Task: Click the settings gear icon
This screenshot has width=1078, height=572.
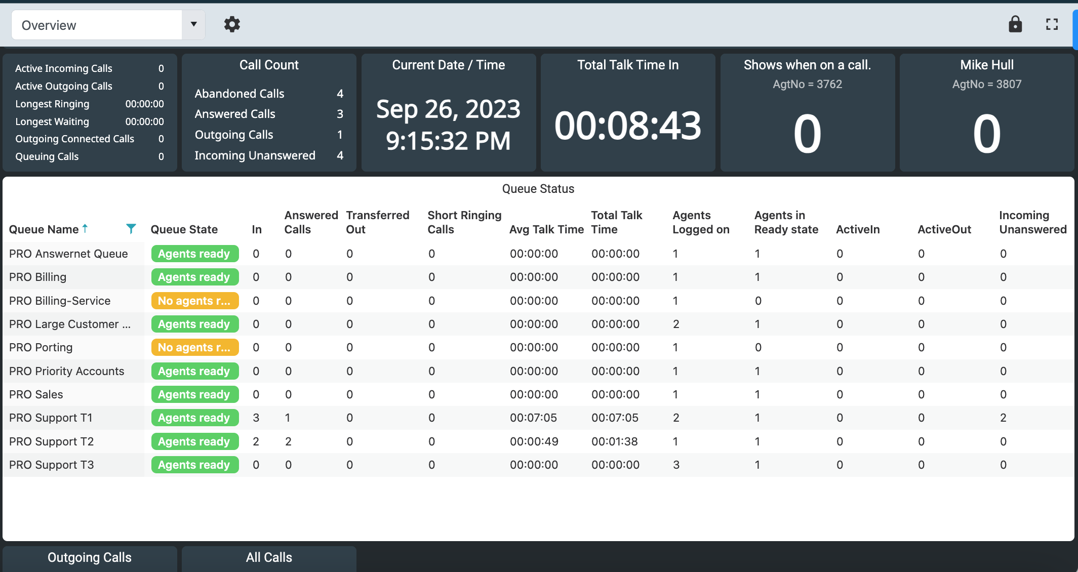Action: coord(232,25)
